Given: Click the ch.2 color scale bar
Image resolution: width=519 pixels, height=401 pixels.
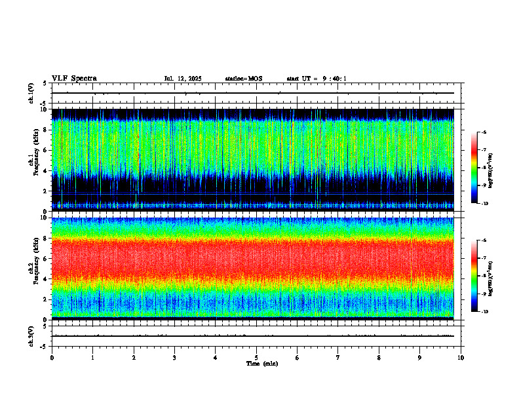Looking at the screenshot, I should 474,276.
